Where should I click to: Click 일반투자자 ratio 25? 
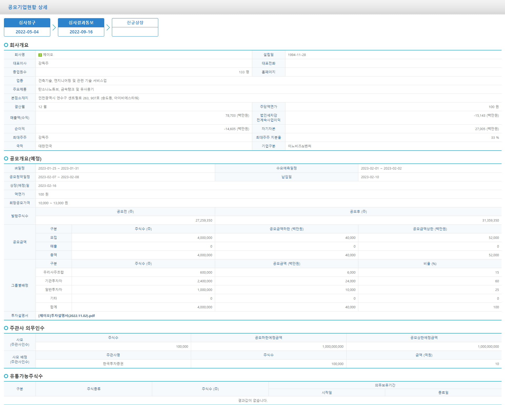[497, 290]
